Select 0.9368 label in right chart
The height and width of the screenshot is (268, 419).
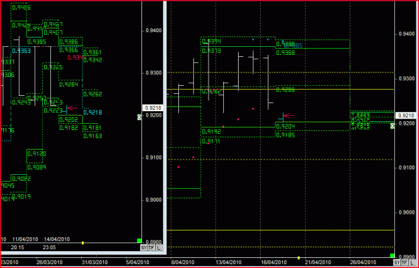tap(285, 53)
